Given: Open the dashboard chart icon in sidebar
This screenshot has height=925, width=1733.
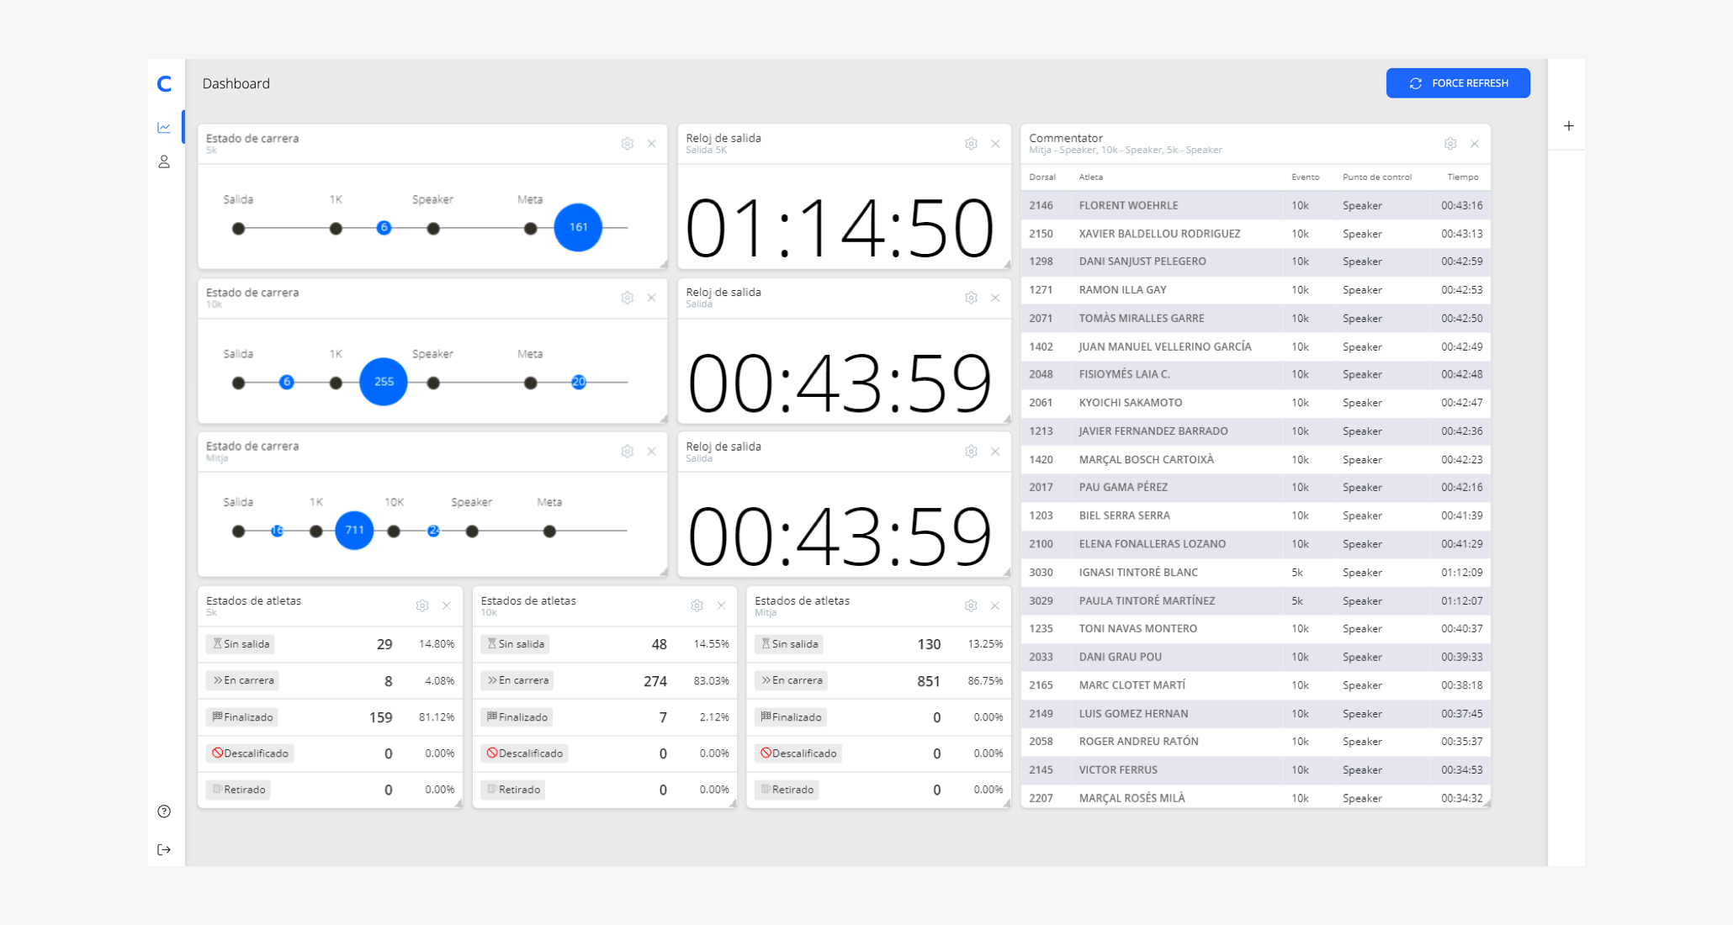Looking at the screenshot, I should [164, 128].
